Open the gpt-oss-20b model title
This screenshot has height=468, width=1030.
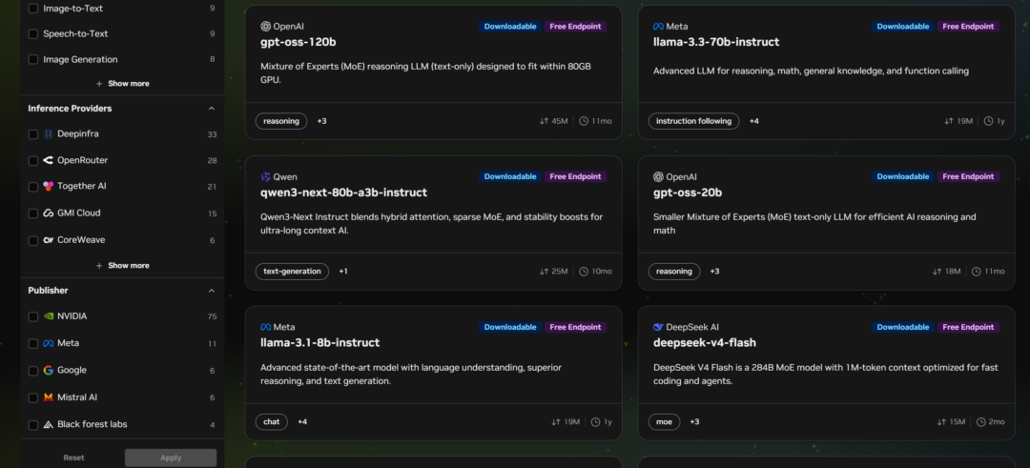coord(687,193)
